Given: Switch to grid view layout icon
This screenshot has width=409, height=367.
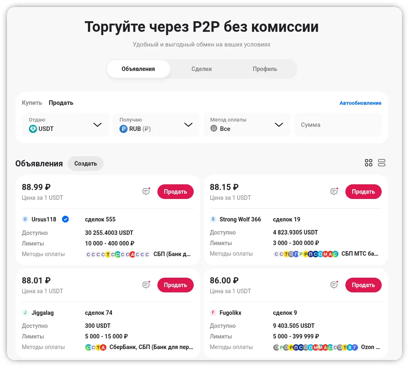Looking at the screenshot, I should [x=369, y=163].
